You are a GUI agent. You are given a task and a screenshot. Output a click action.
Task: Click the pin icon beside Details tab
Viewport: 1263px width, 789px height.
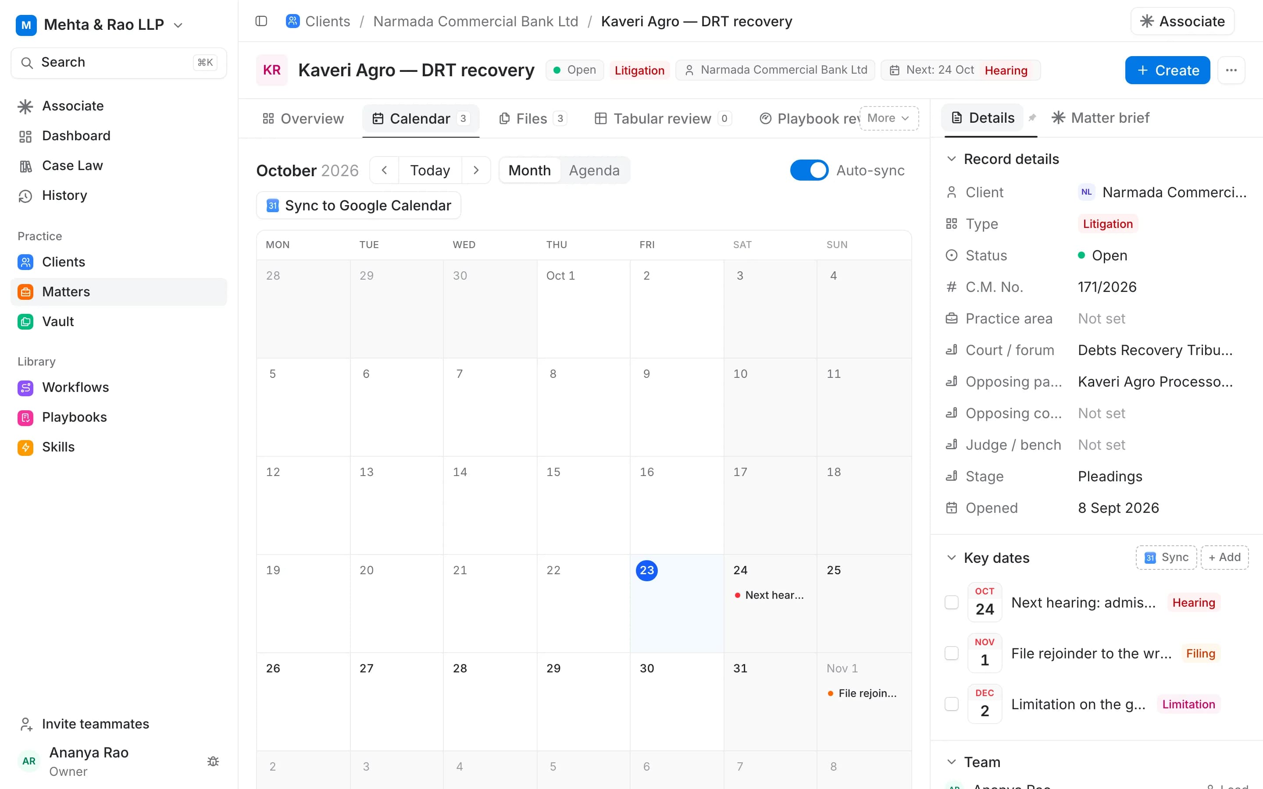(x=1032, y=118)
